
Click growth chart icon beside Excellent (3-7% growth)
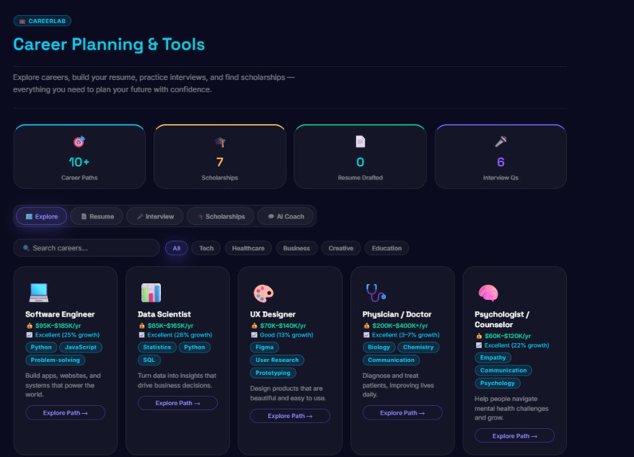pos(366,335)
